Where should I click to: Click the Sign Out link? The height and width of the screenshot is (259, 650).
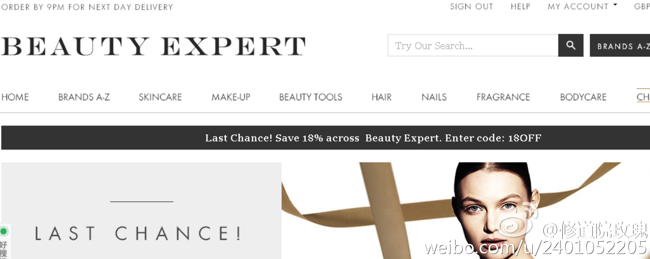tap(472, 6)
